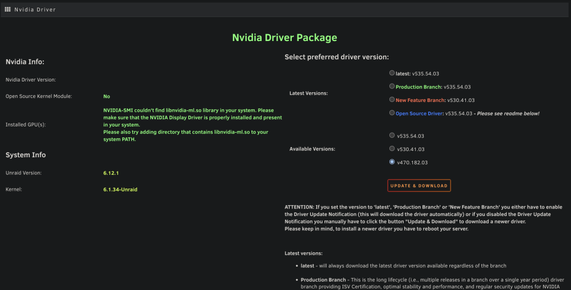
Task: Choose the New Feature Branch radio option
Action: 392,100
